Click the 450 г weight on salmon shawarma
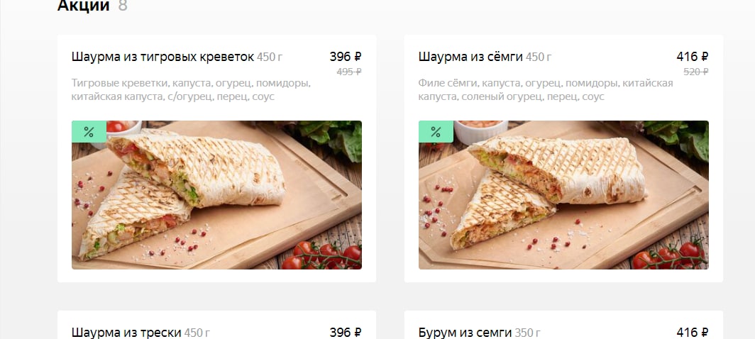Image resolution: width=755 pixels, height=339 pixels. 539,57
